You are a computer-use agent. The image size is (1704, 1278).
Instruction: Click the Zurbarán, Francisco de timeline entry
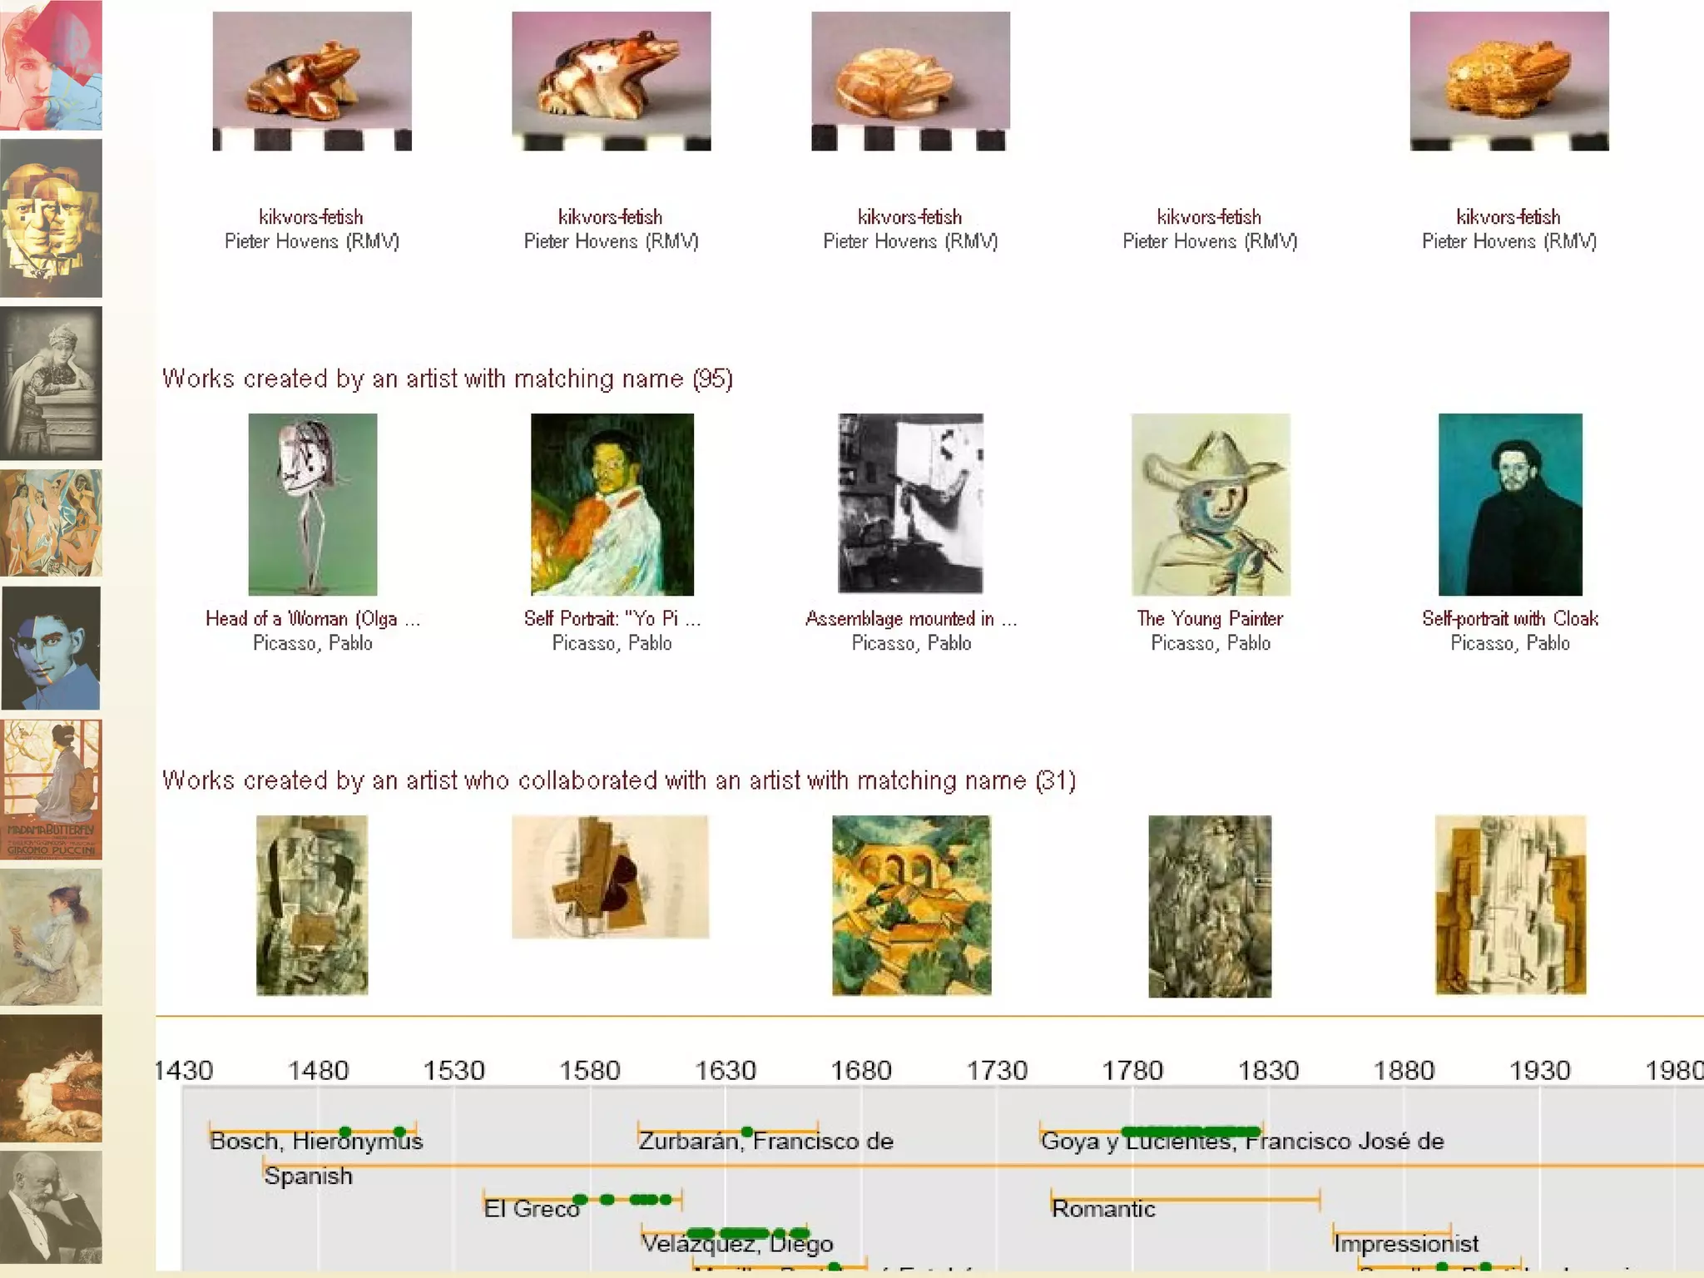(x=765, y=1141)
